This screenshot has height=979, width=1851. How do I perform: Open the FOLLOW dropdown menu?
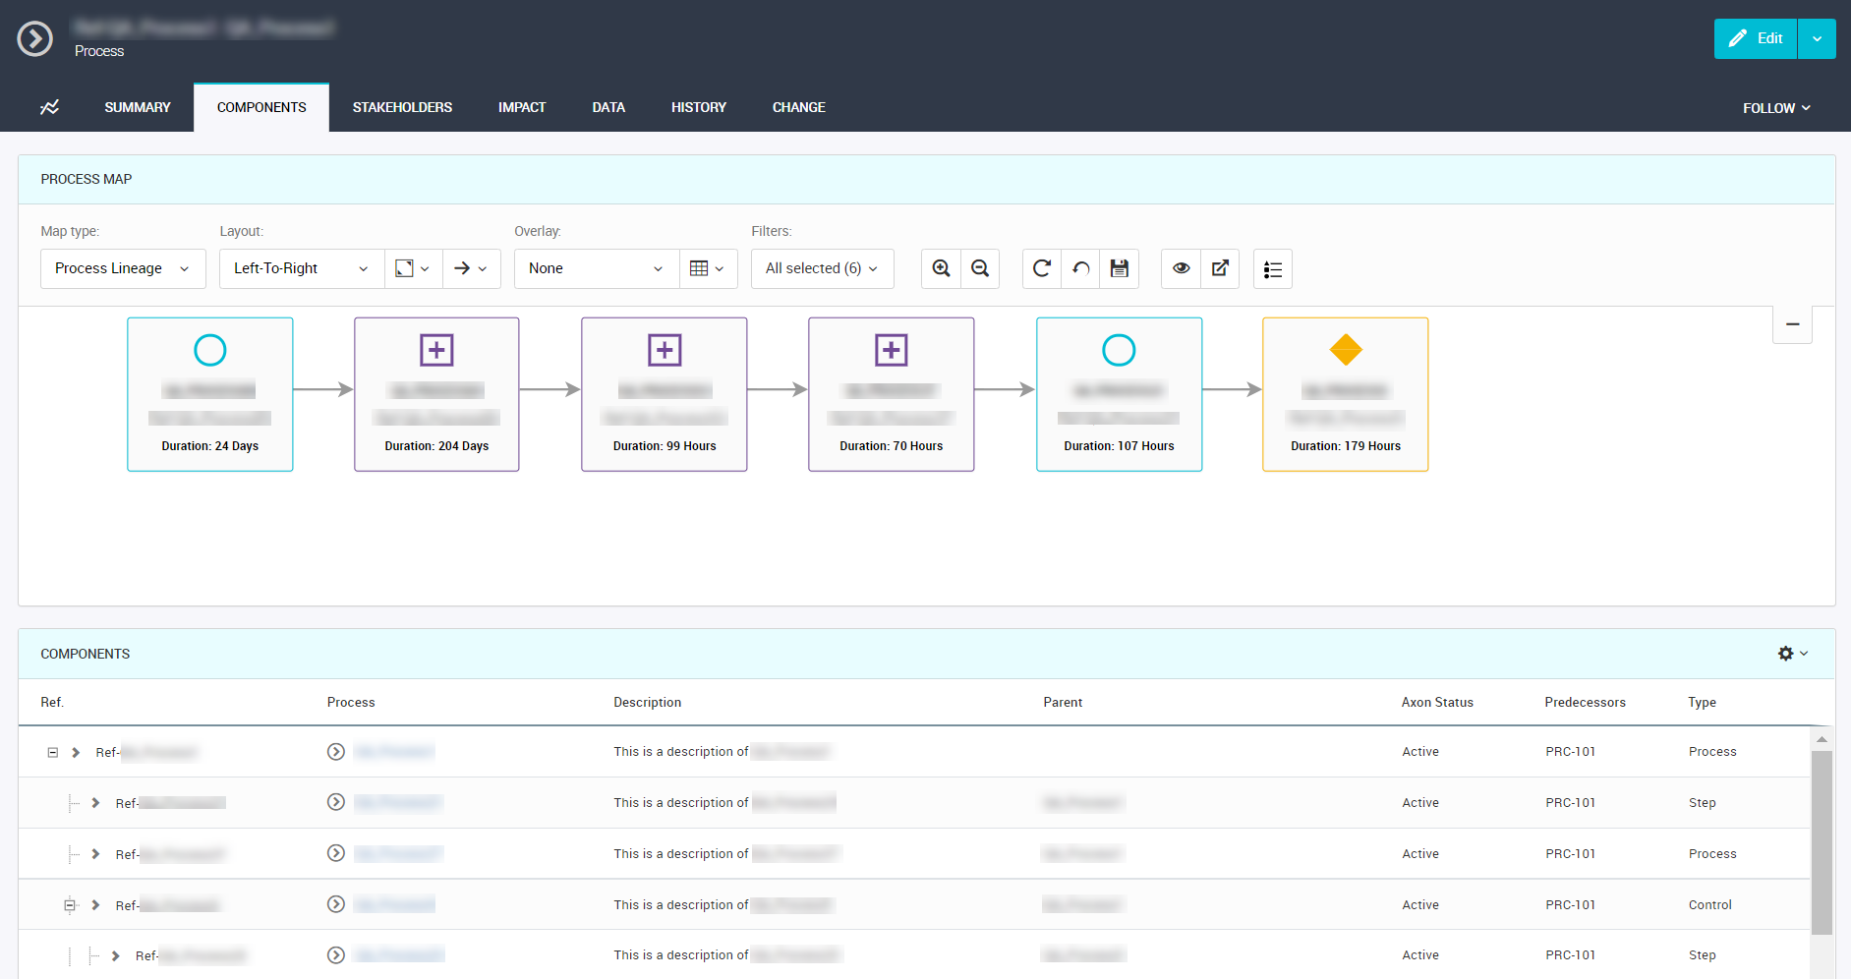coord(1776,108)
